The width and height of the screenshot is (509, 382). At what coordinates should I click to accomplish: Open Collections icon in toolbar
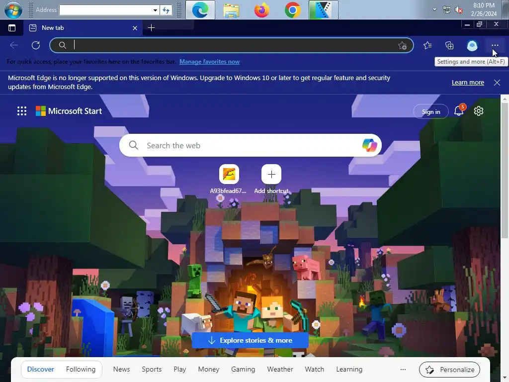tap(449, 45)
